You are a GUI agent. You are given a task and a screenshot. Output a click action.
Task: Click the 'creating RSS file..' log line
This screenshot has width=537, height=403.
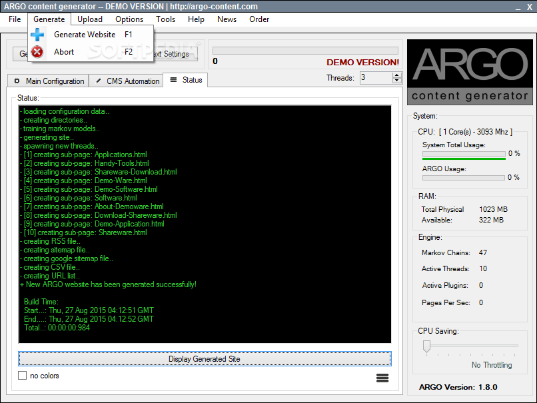pyautogui.click(x=51, y=241)
